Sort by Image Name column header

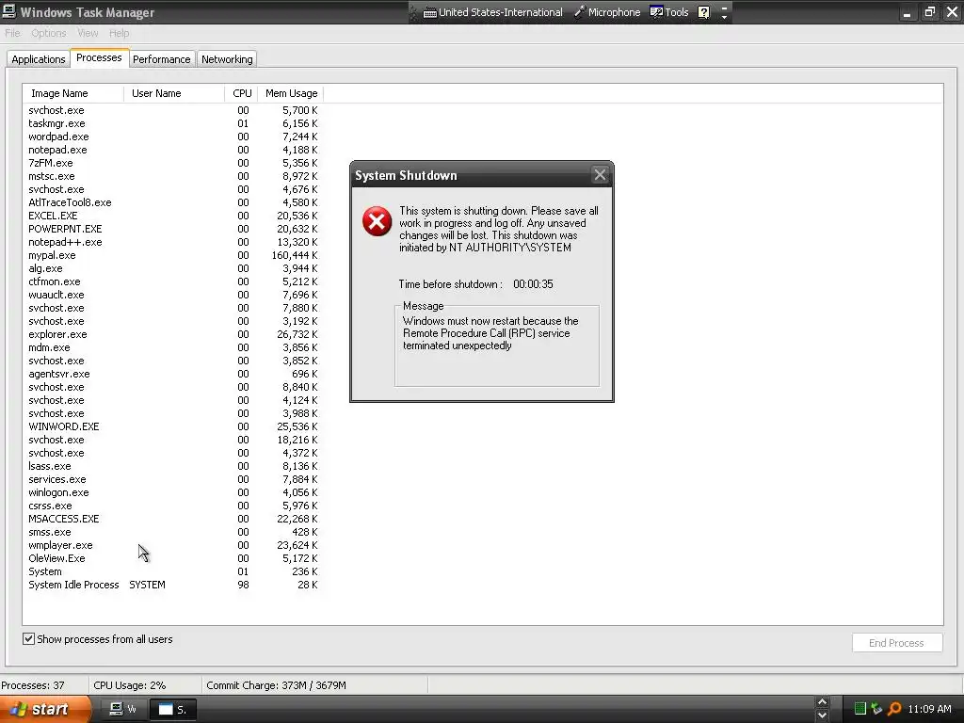coord(73,93)
